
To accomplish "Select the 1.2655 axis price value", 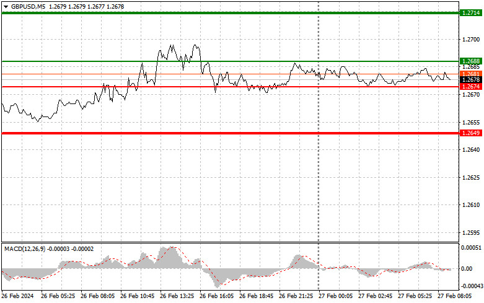I will [471, 122].
